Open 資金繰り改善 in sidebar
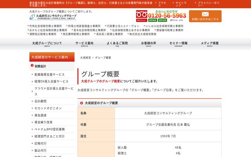Viewport: 251px width, 157px height. pos(44,122)
